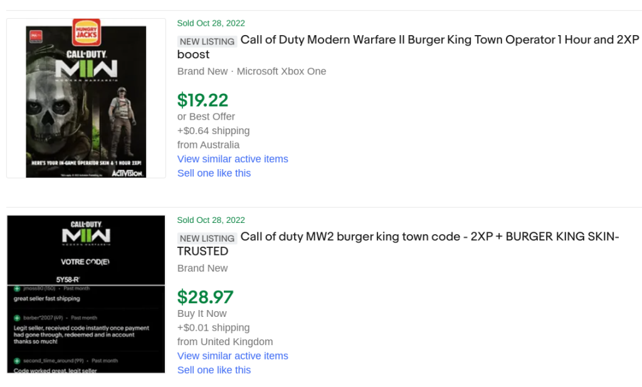Image resolution: width=642 pixels, height=387 pixels.
Task: Click the Sold Oct 28, 2022 label on second listing
Action: click(x=211, y=220)
